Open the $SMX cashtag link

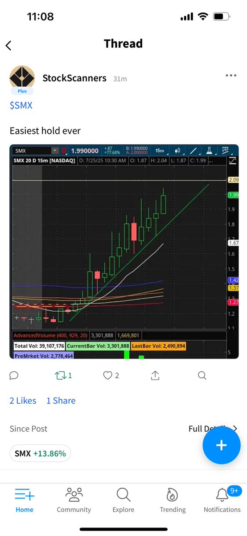pyautogui.click(x=21, y=106)
